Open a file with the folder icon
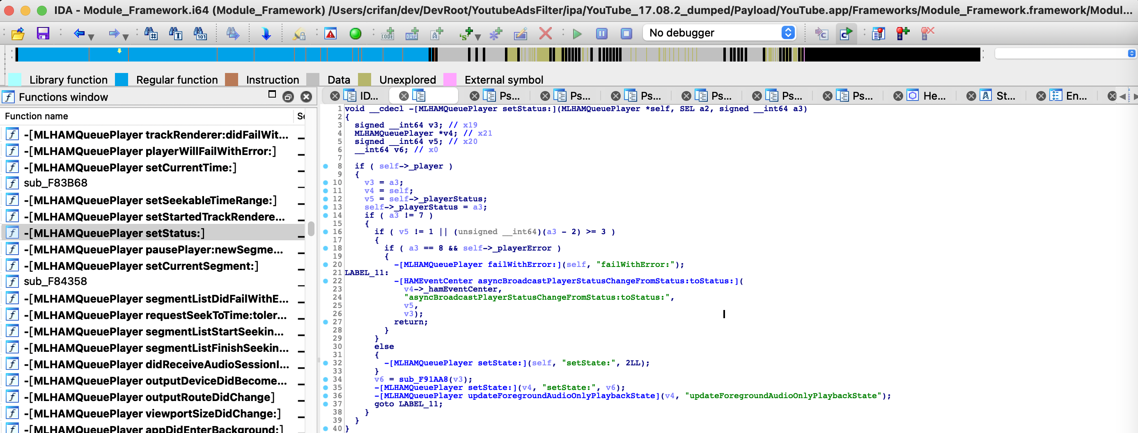 [x=18, y=34]
